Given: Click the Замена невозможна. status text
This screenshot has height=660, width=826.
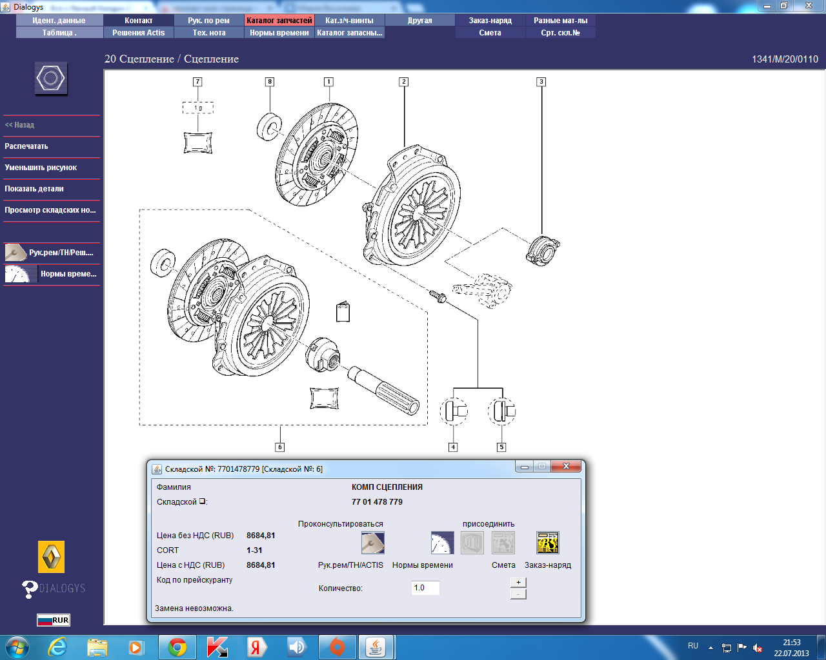Looking at the screenshot, I should pyautogui.click(x=194, y=608).
